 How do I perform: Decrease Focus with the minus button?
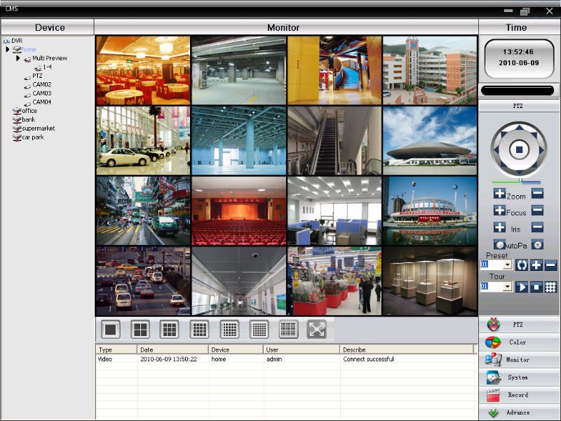[x=537, y=210]
